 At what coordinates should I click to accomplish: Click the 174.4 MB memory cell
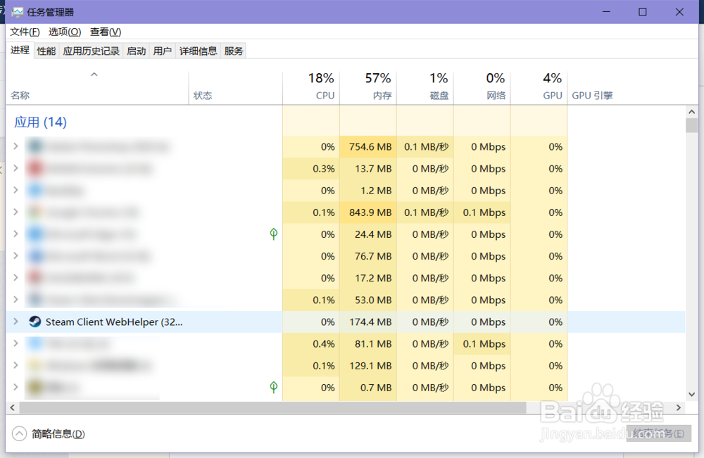(x=368, y=322)
